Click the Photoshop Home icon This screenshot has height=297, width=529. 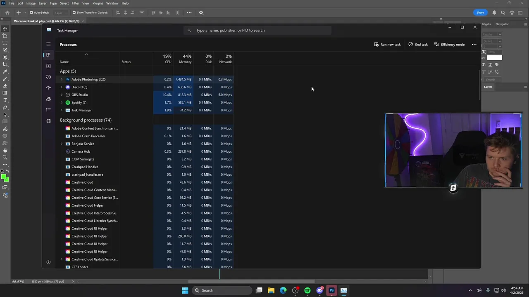coord(7,12)
